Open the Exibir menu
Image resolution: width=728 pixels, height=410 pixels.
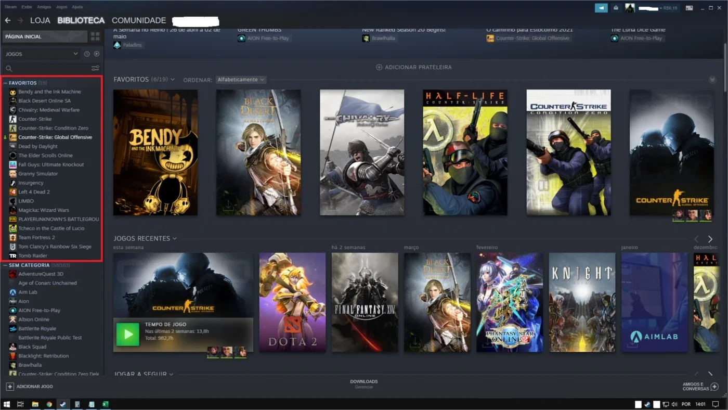pyautogui.click(x=27, y=7)
